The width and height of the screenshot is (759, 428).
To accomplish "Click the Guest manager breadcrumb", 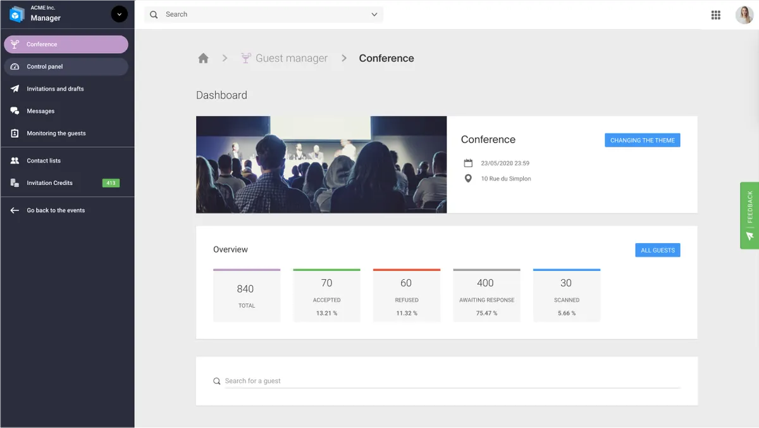I will click(292, 58).
